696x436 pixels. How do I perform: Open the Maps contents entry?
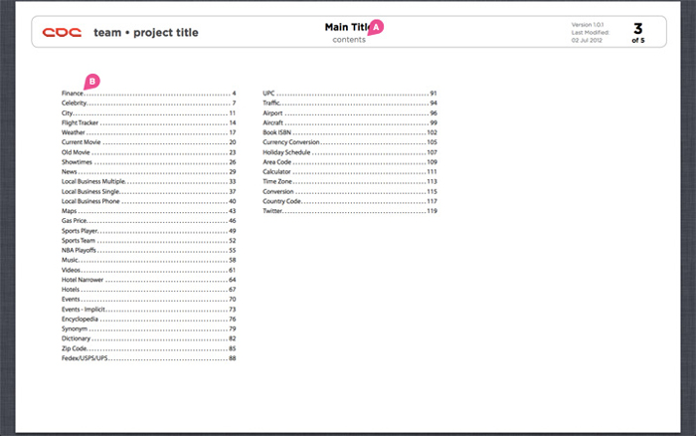click(x=149, y=211)
